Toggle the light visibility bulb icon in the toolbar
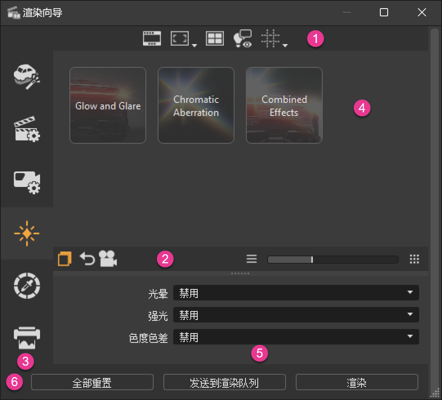Image resolution: width=442 pixels, height=400 pixels. (x=243, y=38)
